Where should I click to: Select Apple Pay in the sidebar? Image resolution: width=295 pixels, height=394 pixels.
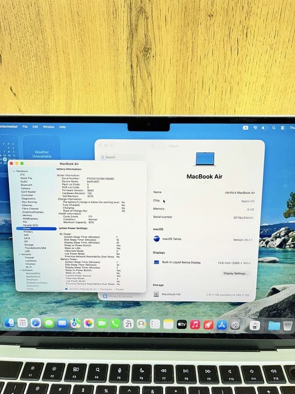[x=26, y=178]
